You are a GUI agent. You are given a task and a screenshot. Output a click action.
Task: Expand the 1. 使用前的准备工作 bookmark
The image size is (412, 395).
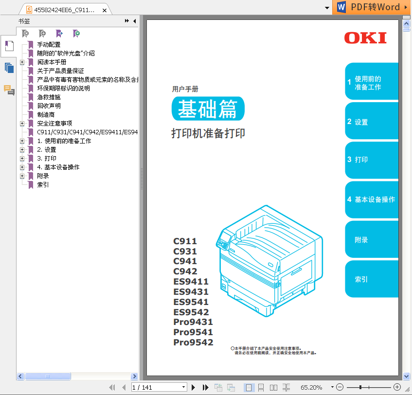point(22,141)
